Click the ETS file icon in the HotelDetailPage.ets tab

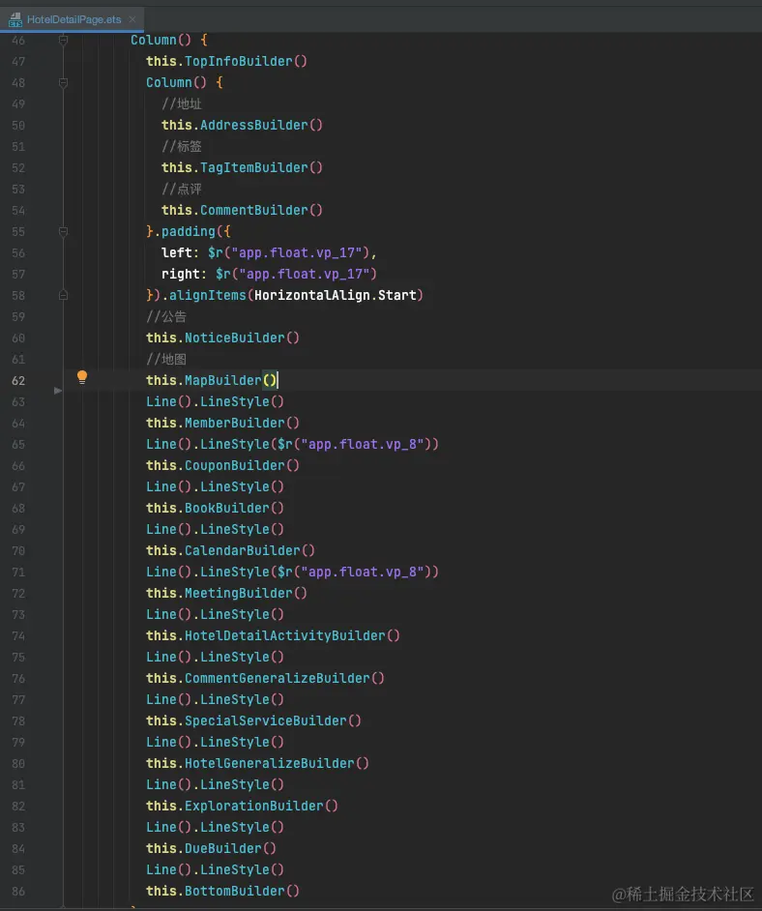click(x=15, y=19)
